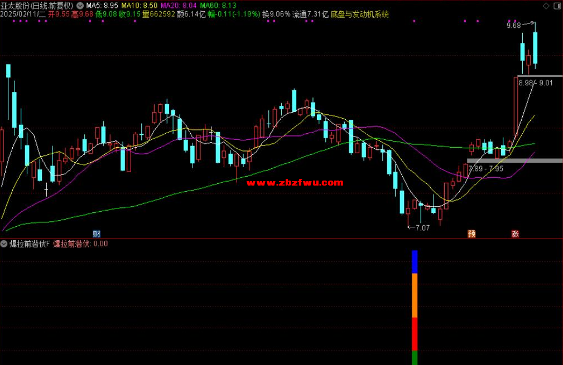This screenshot has height=365, width=563.
Task: Select the blue segment of the indicator bar
Action: click(415, 262)
